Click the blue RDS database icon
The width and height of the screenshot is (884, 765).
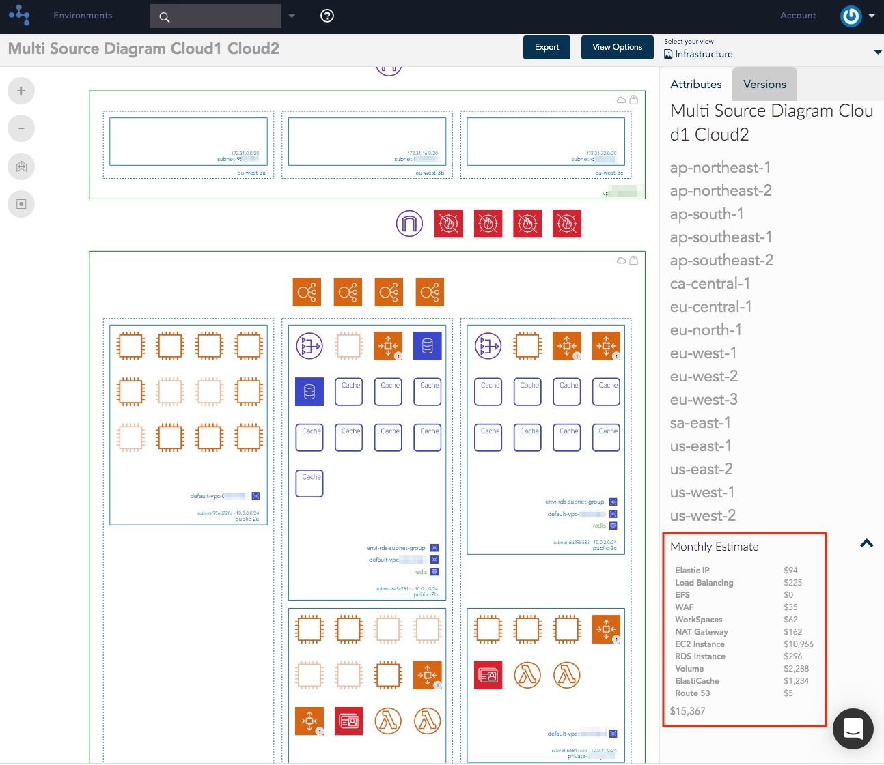tap(428, 347)
